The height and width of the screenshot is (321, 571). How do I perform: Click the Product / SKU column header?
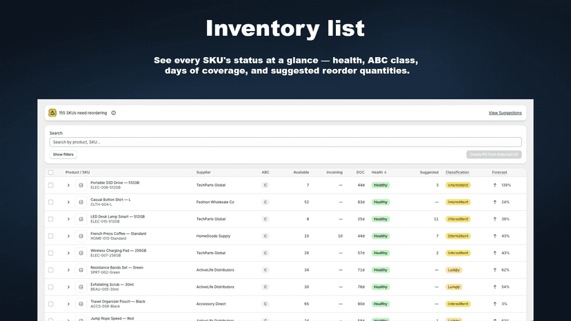(x=77, y=172)
